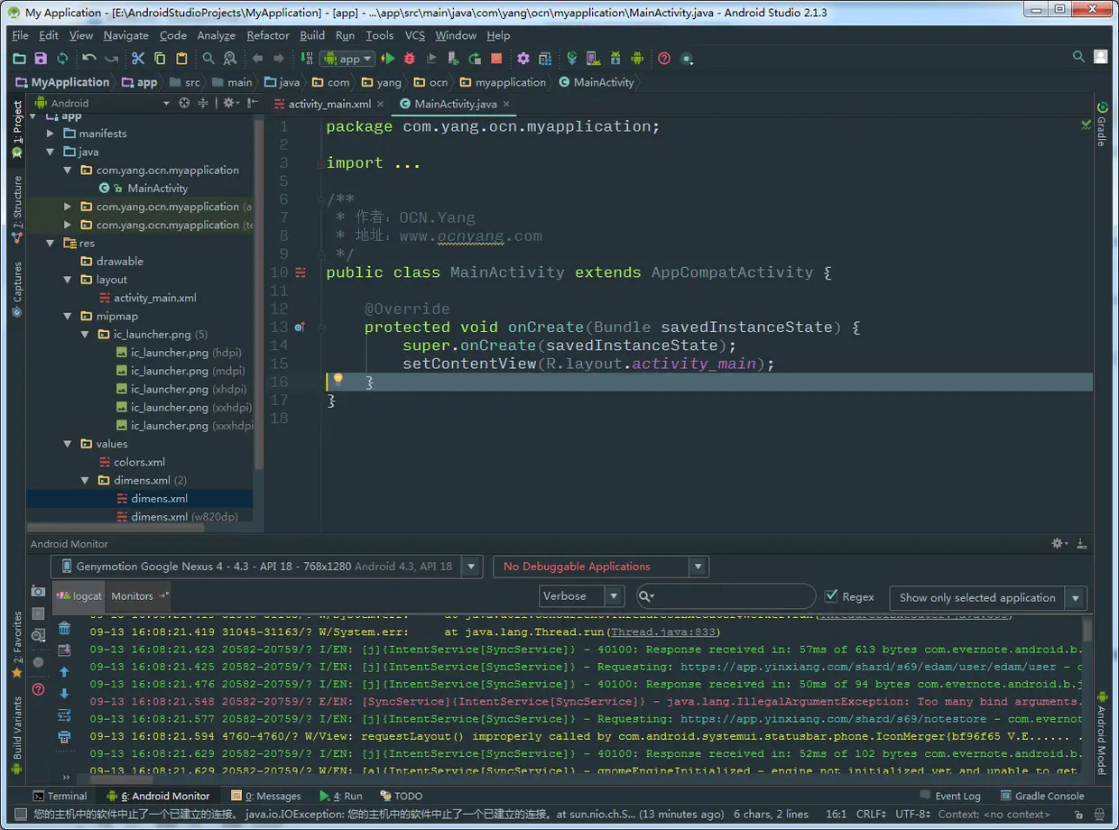Close the activity_main.xml editor tab
The image size is (1119, 830).
click(382, 104)
